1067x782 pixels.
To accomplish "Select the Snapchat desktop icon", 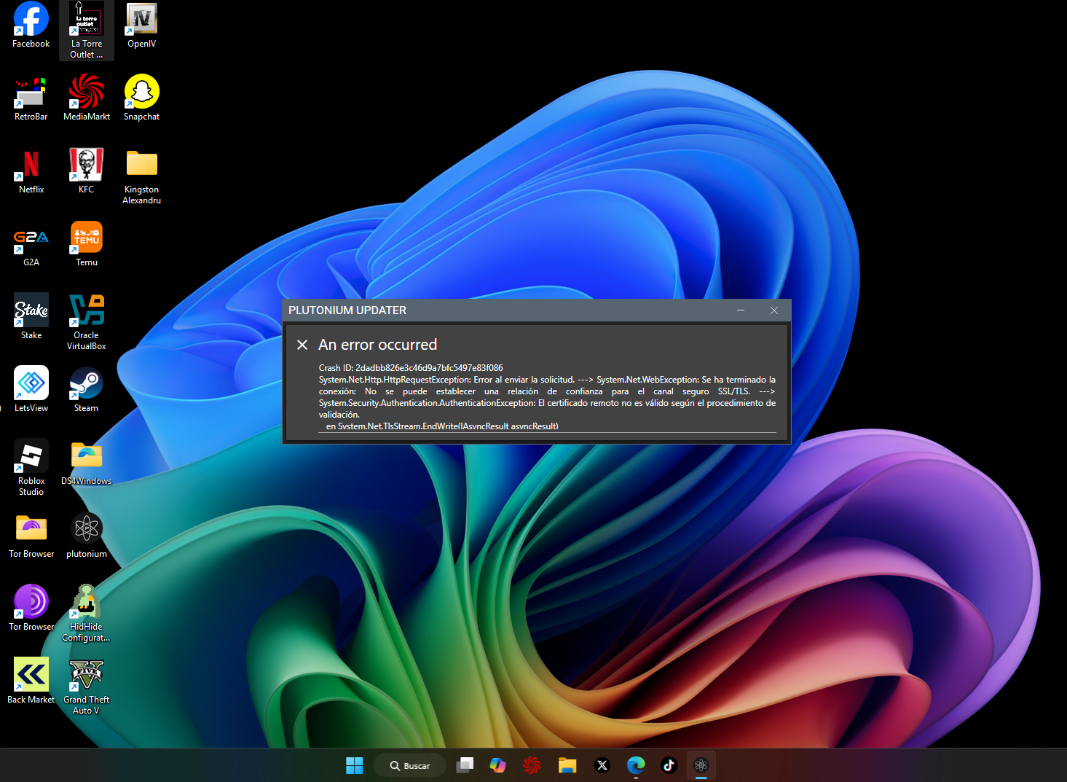I will pos(142,99).
